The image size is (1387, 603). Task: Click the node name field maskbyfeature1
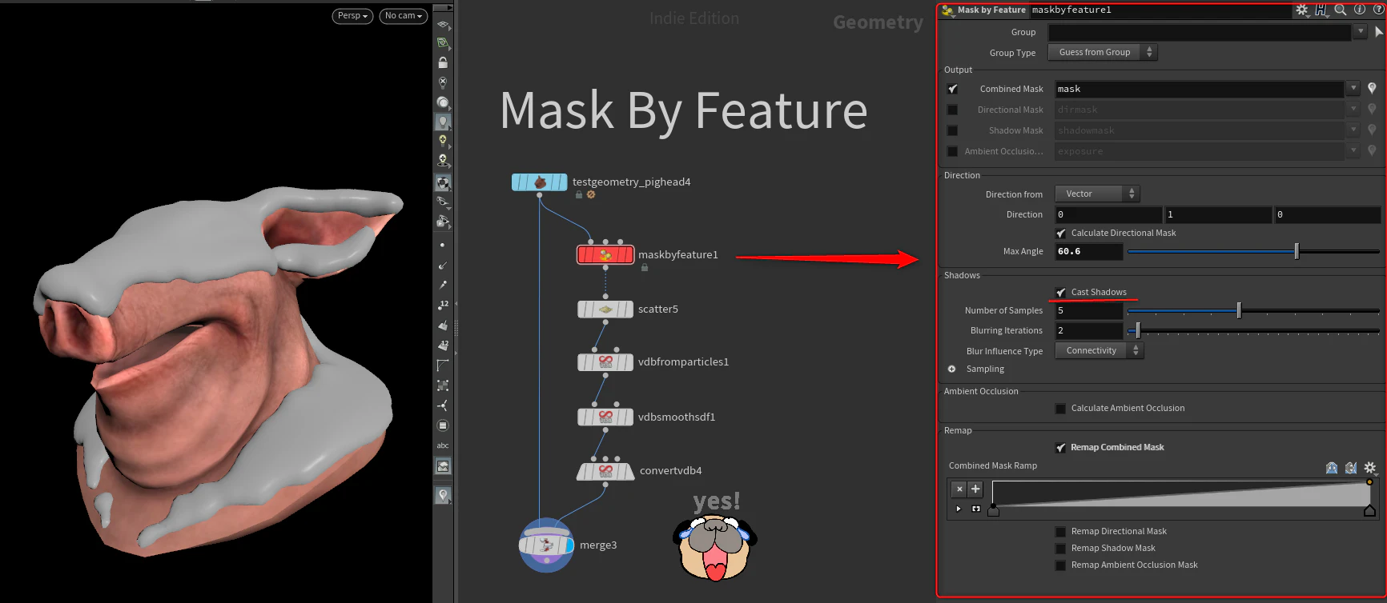(1159, 10)
